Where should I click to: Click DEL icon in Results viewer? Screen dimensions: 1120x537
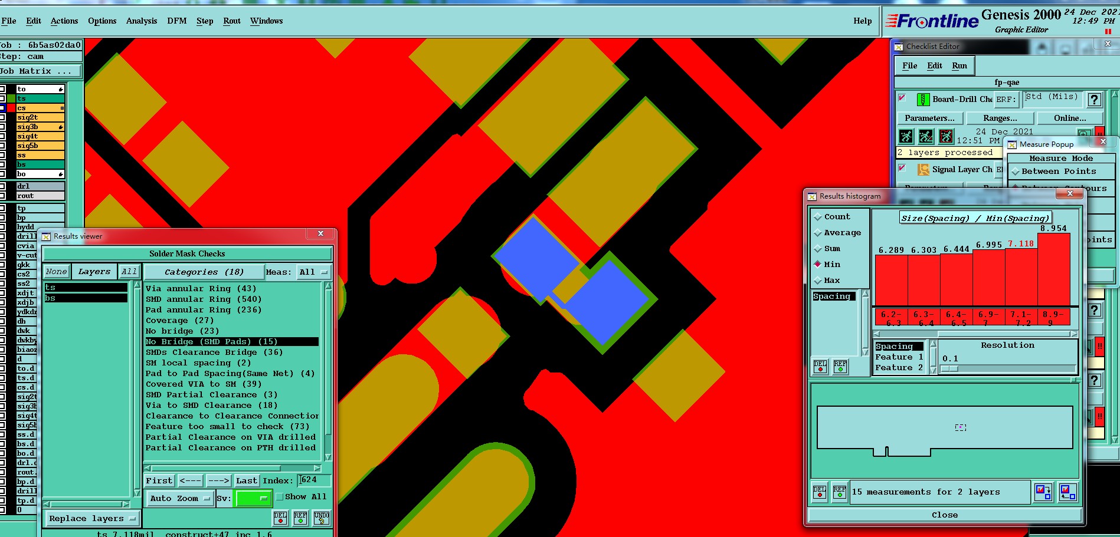click(x=280, y=518)
